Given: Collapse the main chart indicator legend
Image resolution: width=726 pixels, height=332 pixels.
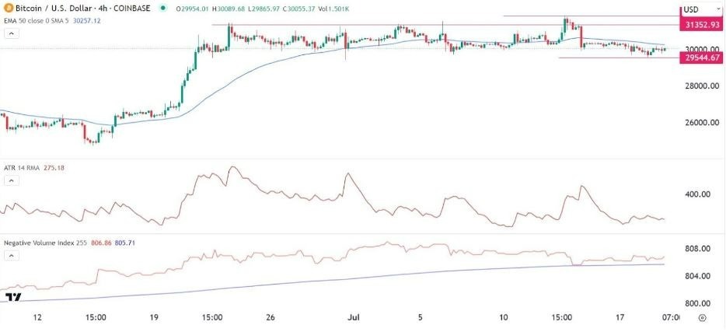Looking at the screenshot, I should coord(12,33).
